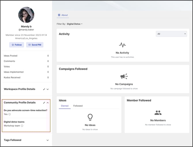Viewport: 193px width, 147px height.
Task: Open the Activity All filter dropdown
Action: pyautogui.click(x=171, y=34)
